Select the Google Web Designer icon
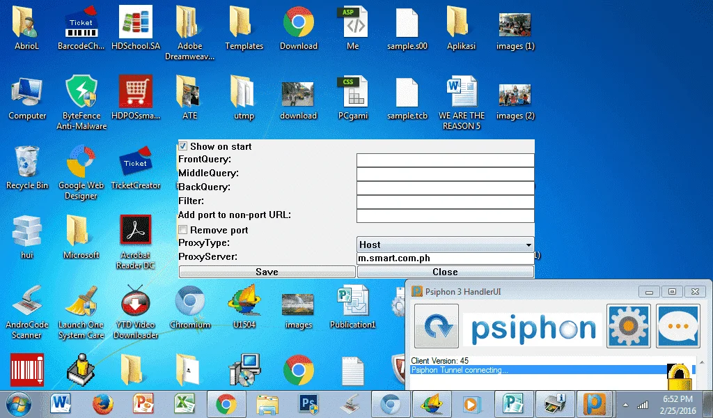The height and width of the screenshot is (418, 713). 81,173
